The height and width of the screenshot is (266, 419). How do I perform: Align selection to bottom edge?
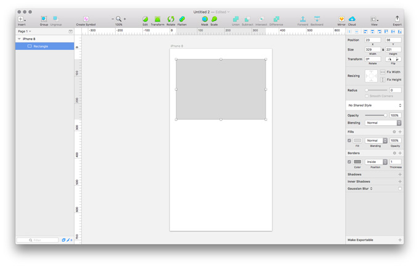coord(400,31)
